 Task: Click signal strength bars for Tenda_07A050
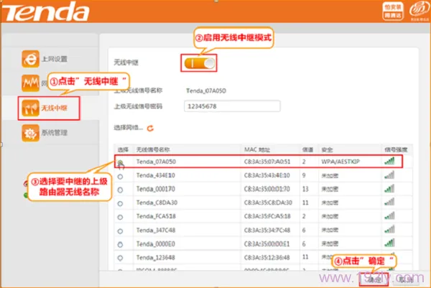click(389, 162)
